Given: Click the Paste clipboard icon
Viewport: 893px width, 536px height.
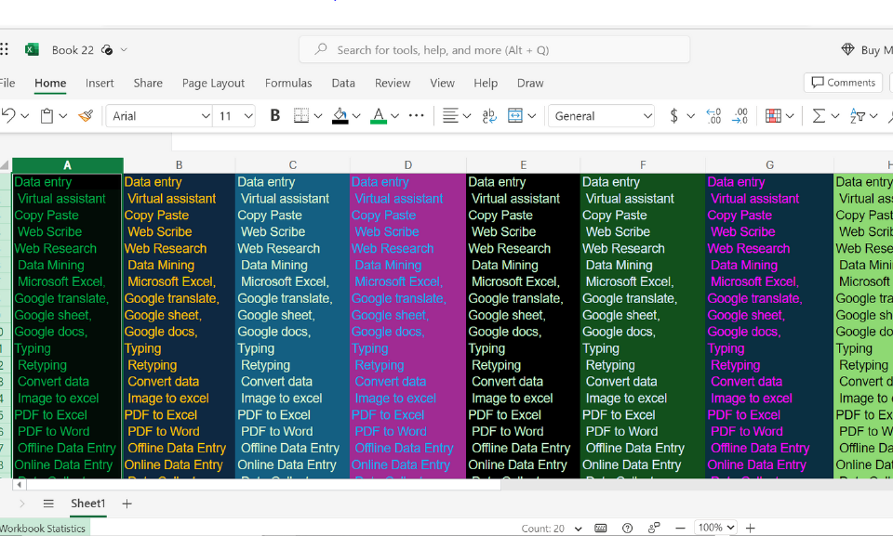Looking at the screenshot, I should tap(47, 116).
